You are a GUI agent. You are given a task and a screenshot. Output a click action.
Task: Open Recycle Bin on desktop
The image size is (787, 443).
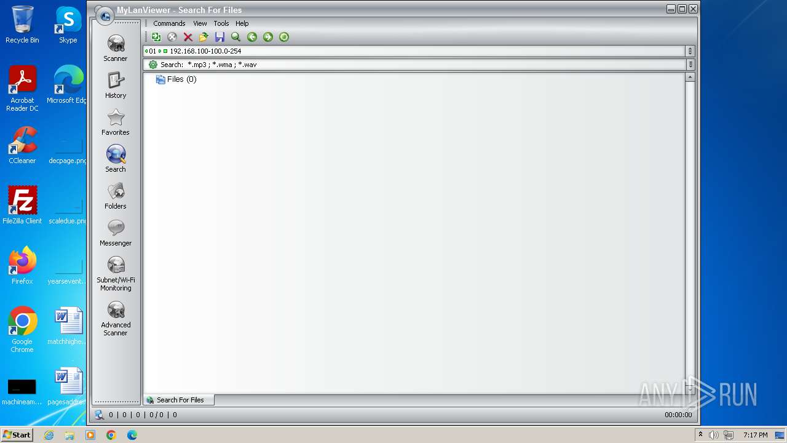click(22, 25)
